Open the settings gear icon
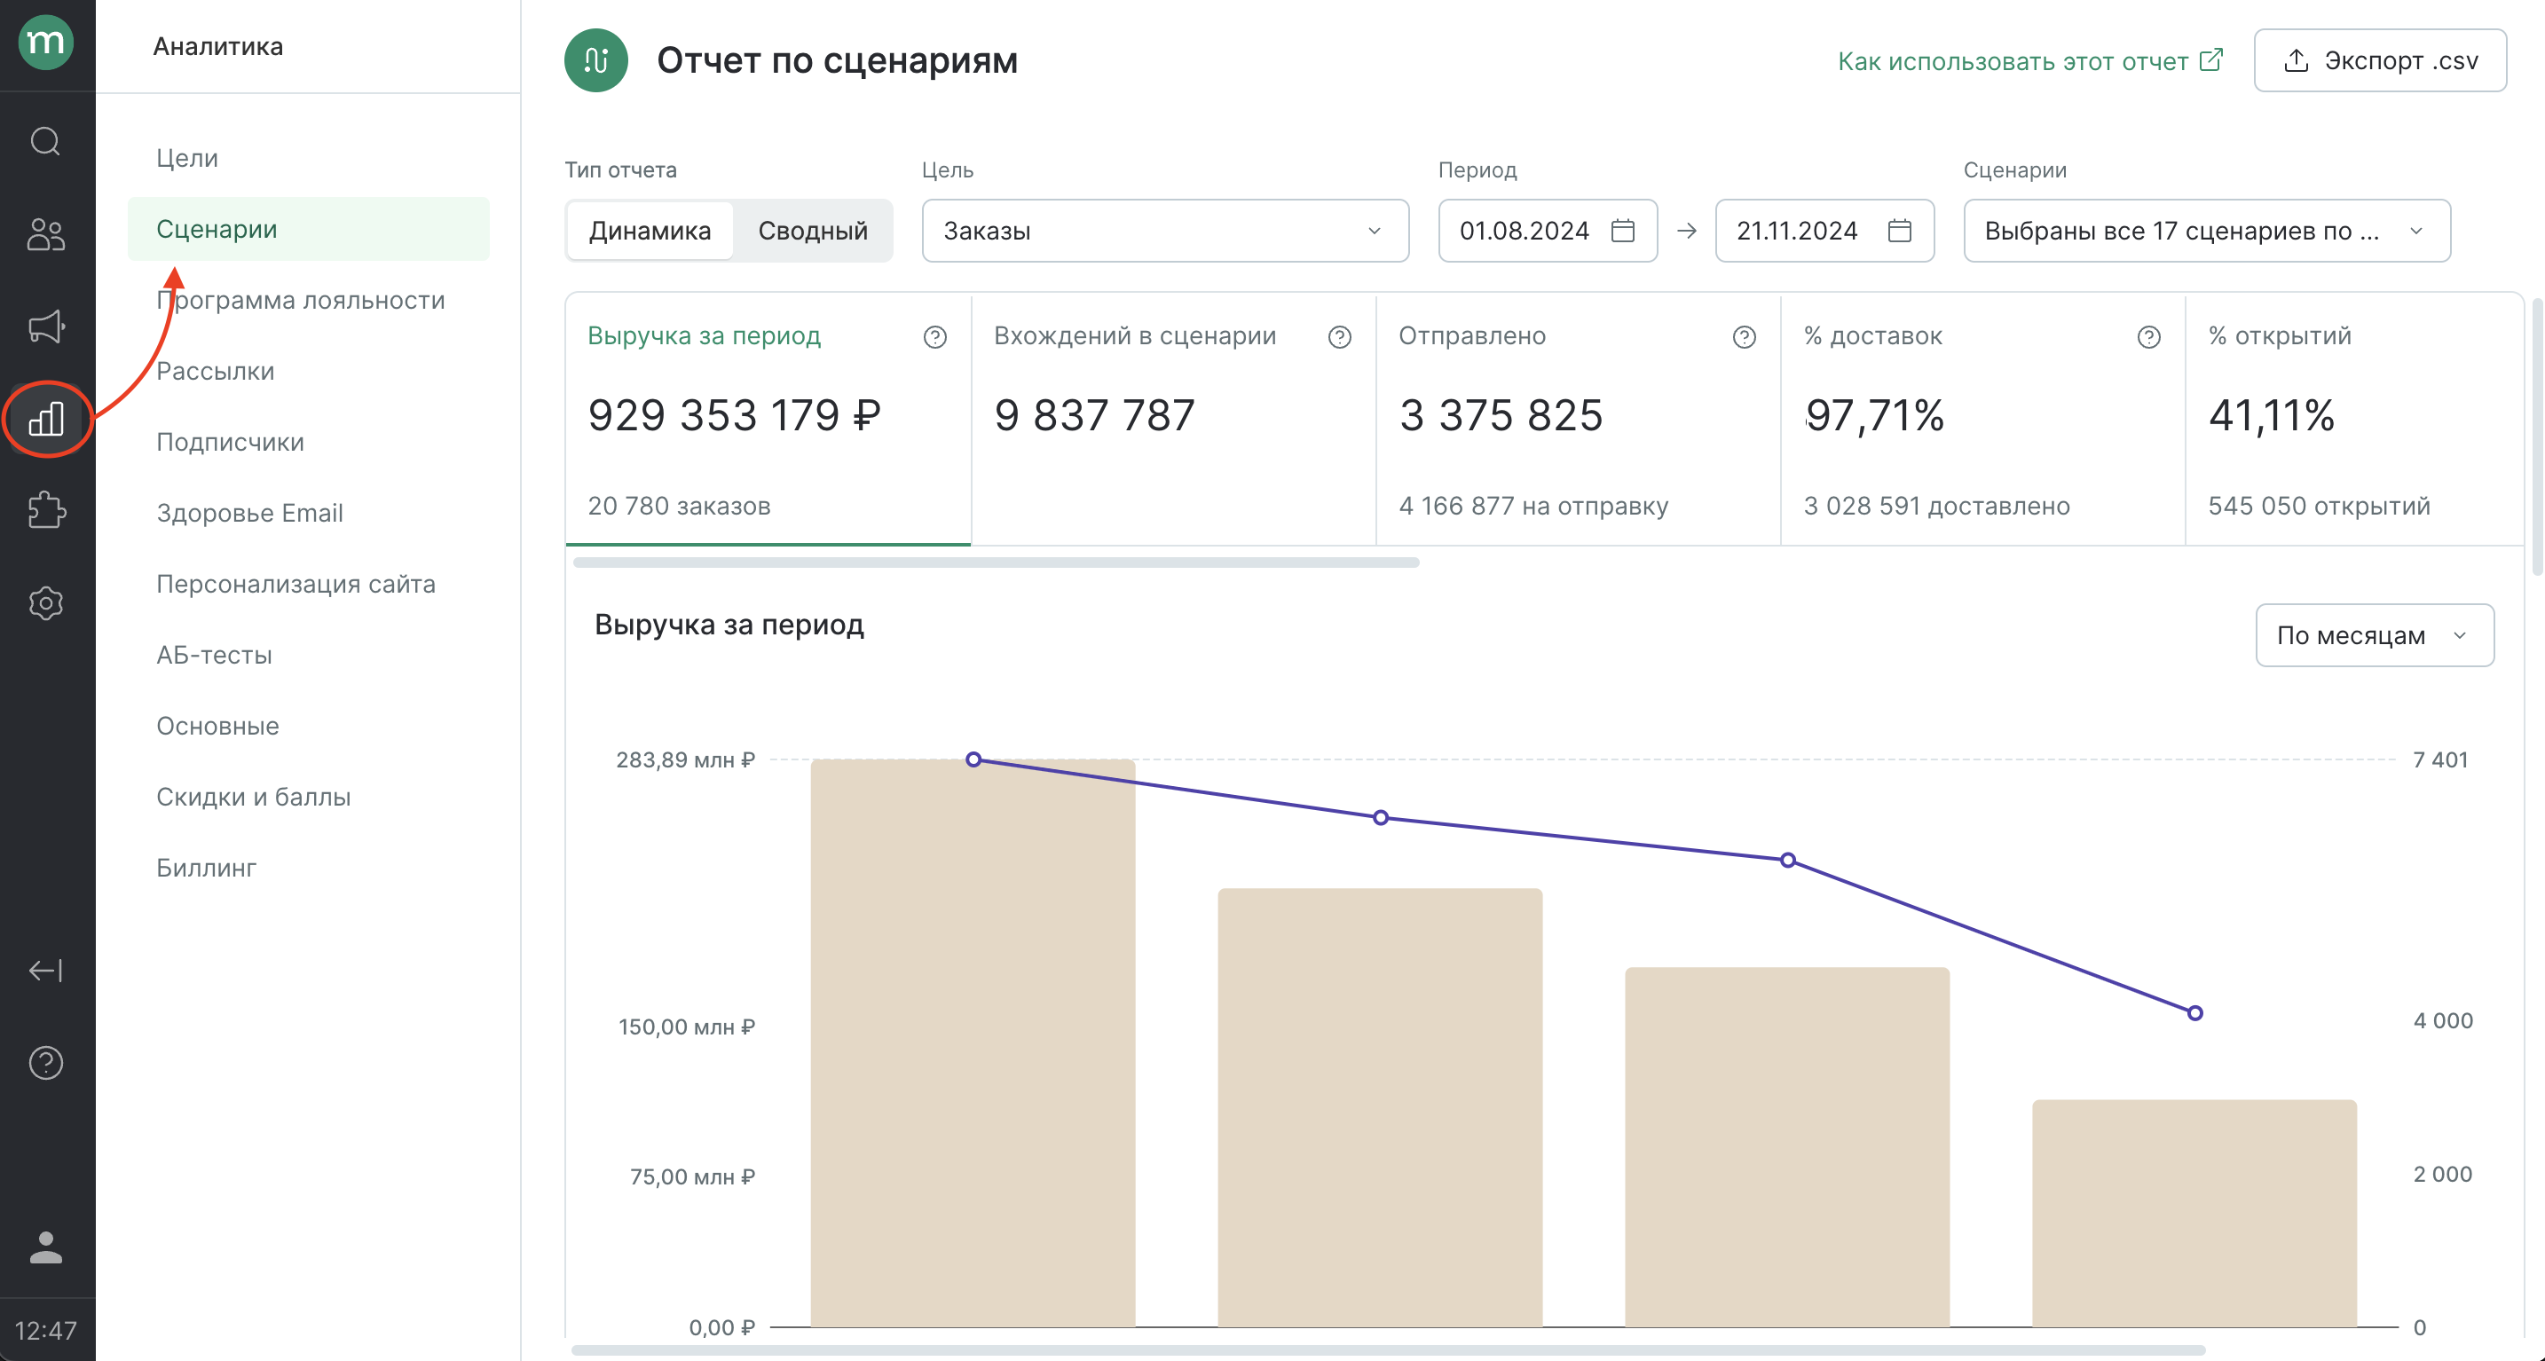Viewport: 2545px width, 1361px height. tap(45, 602)
